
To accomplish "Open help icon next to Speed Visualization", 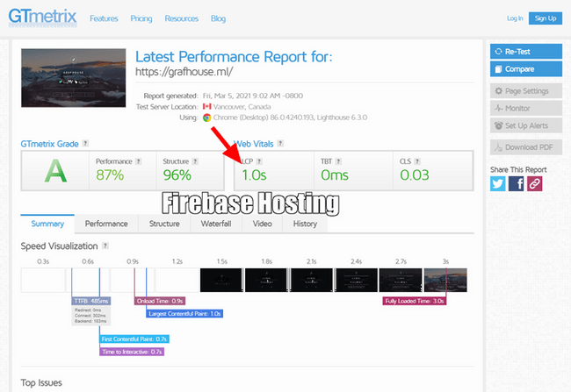I will pos(105,246).
